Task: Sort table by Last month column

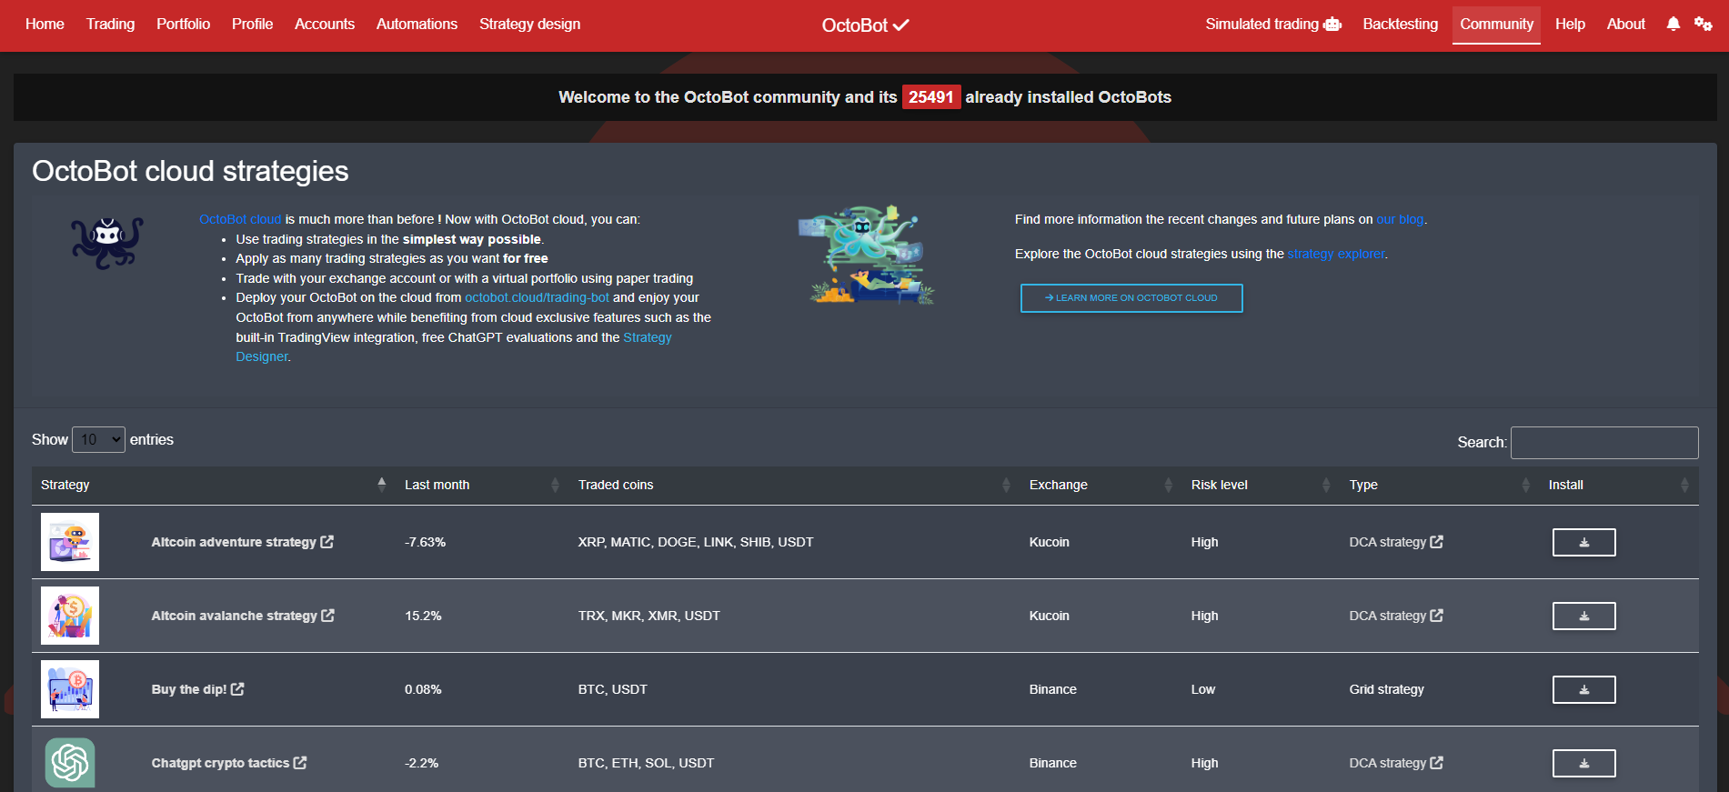Action: click(x=482, y=485)
